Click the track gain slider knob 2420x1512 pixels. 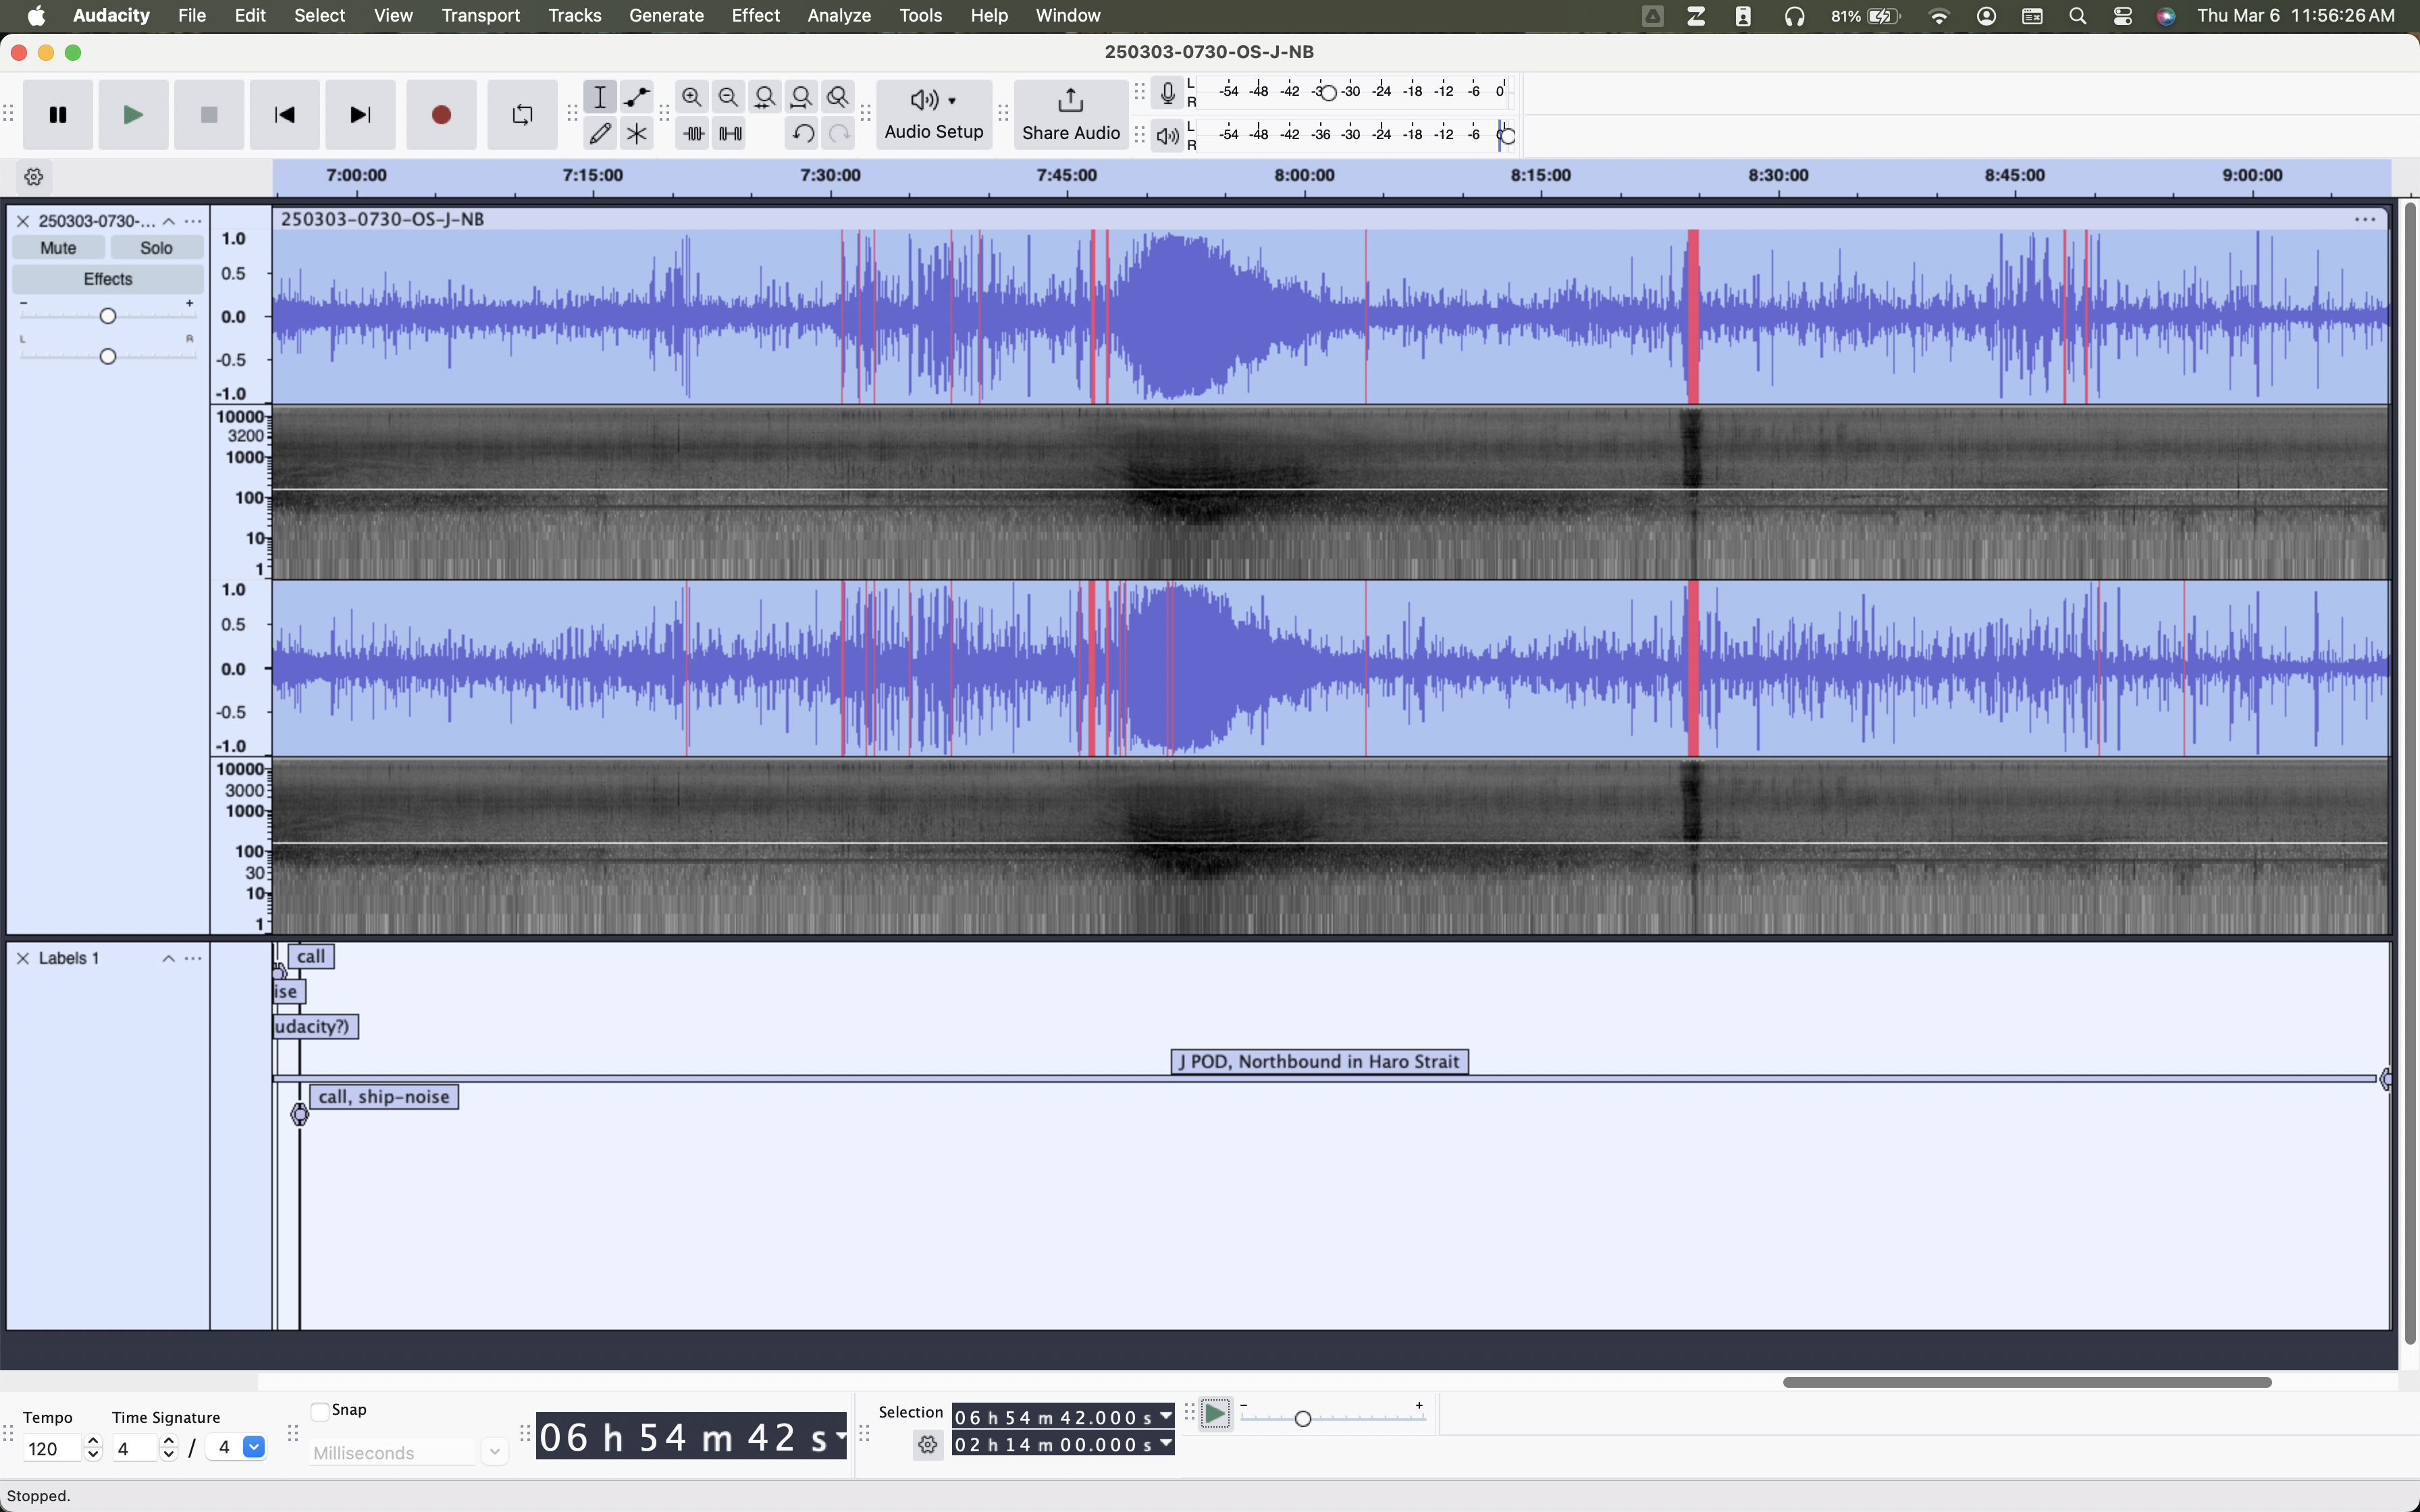point(108,316)
